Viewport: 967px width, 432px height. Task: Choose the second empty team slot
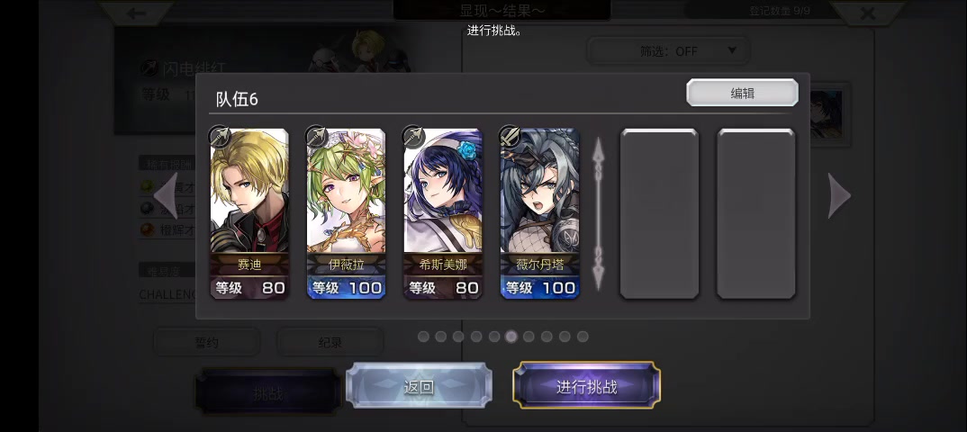point(756,214)
